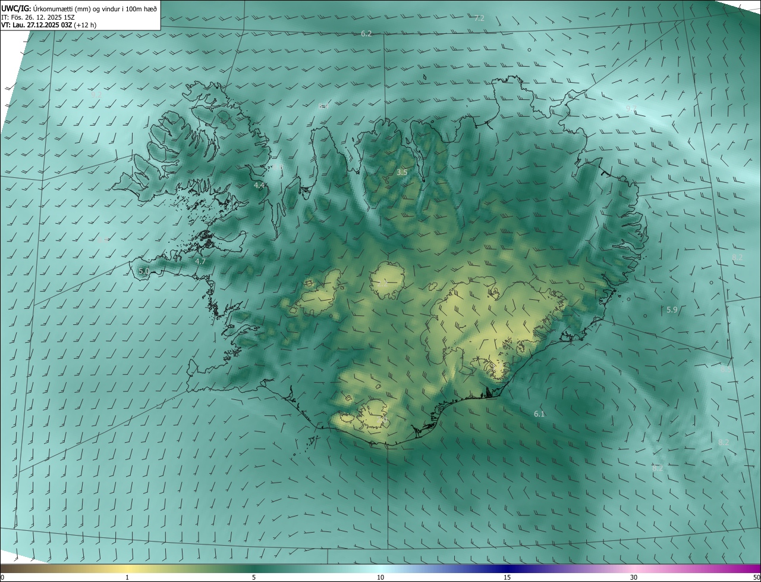Click the 9.2 value label over the sea

96,95
